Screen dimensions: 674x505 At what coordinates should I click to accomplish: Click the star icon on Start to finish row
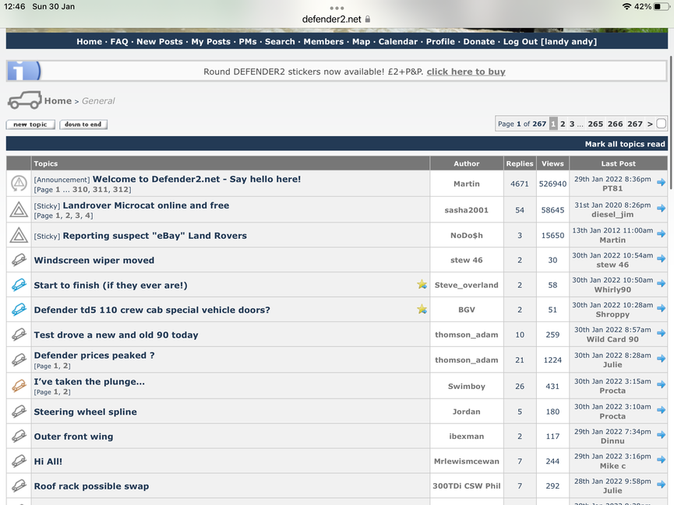422,284
